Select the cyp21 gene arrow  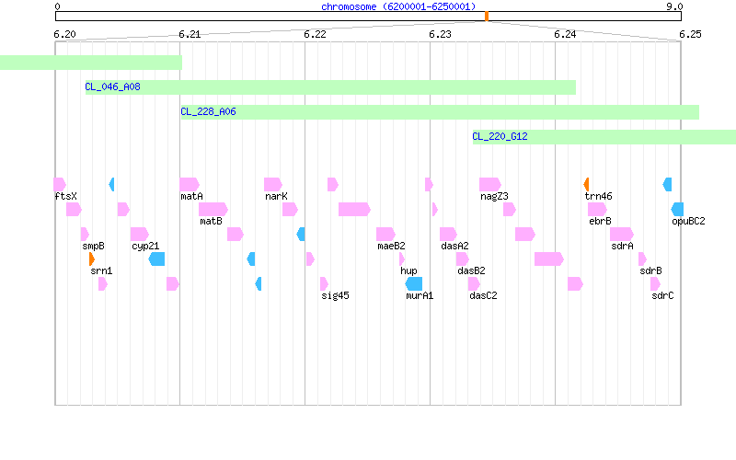(140, 234)
